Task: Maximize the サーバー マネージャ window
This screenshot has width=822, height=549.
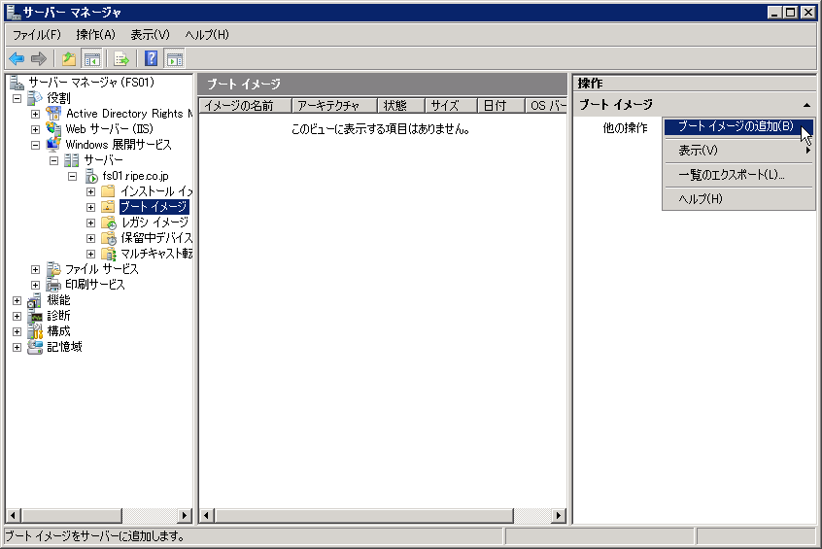Action: (791, 12)
